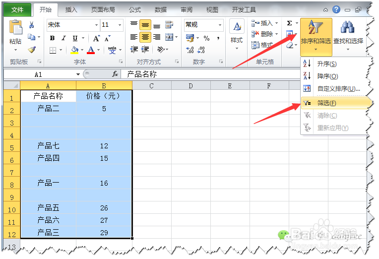The height and width of the screenshot is (259, 379).
Task: Choose 筛选(F) from the menu
Action: [x=335, y=103]
